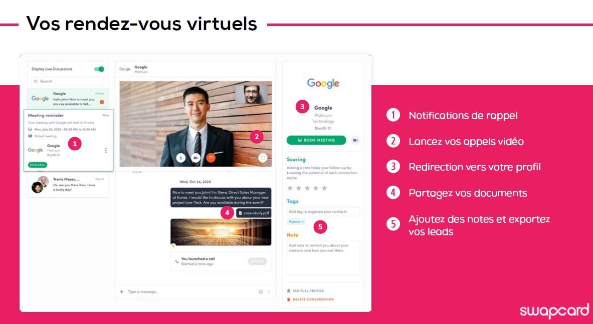Hang up the call with red button
Viewport: 593px width, 324px height.
point(211,157)
